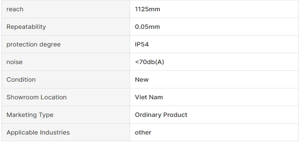Click empty space in the IP54 row
Viewport: 299px width, 142px height.
click(x=223, y=44)
